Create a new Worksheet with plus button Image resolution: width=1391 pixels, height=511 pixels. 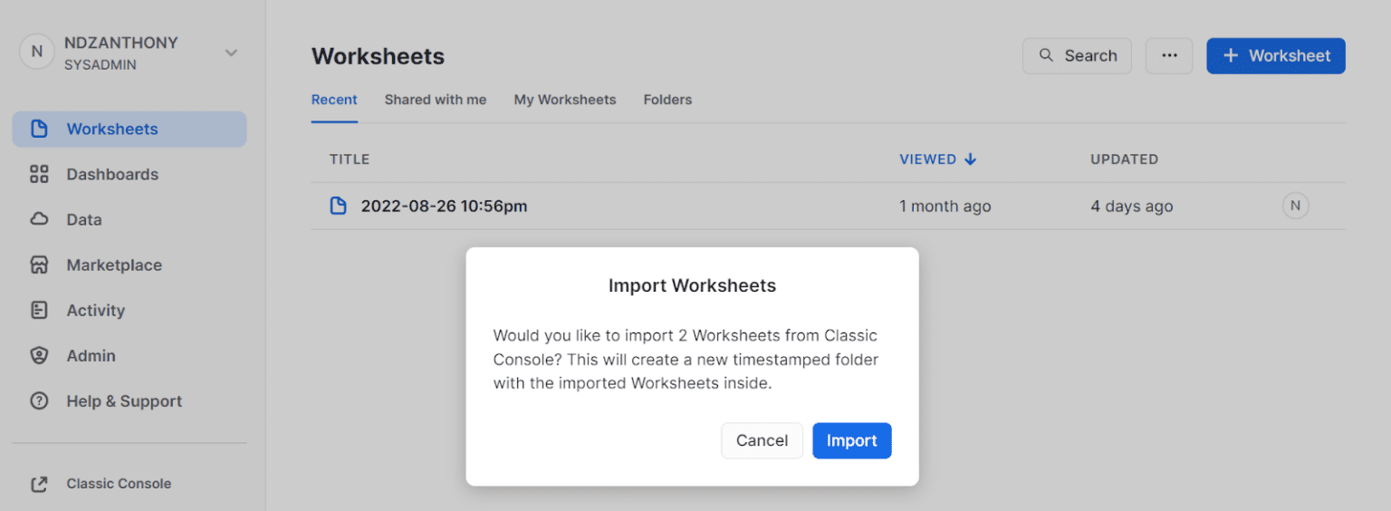pos(1275,55)
